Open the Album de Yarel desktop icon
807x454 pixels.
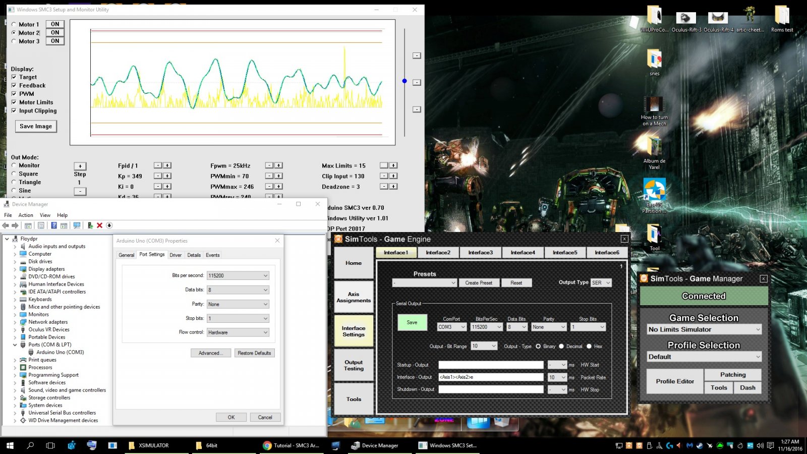[x=654, y=151]
